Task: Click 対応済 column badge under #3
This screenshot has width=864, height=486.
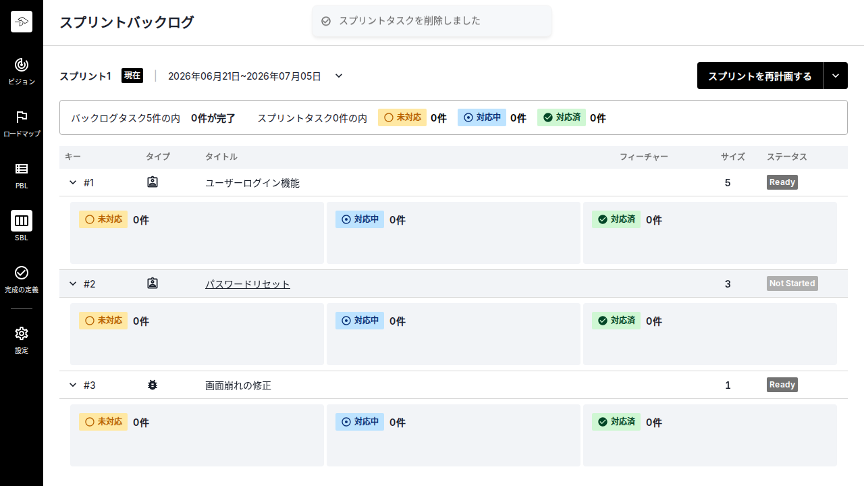Action: tap(616, 422)
